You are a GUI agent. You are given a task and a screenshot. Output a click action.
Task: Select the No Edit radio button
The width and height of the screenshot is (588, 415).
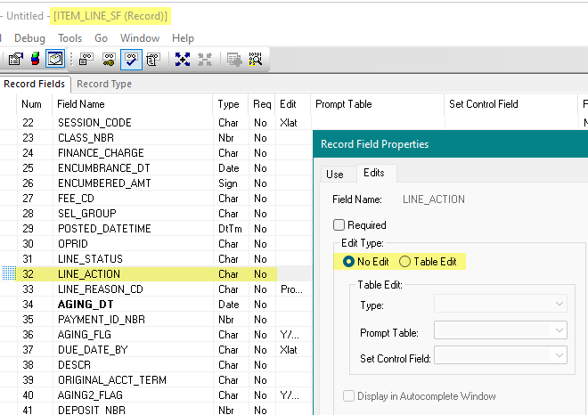tap(348, 262)
